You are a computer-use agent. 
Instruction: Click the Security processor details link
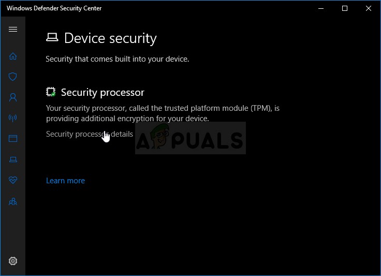(x=89, y=134)
